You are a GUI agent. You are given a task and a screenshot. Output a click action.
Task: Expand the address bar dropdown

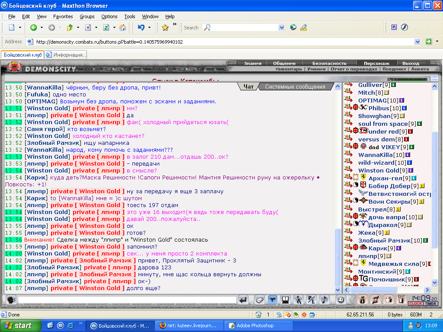pyautogui.click(x=417, y=42)
